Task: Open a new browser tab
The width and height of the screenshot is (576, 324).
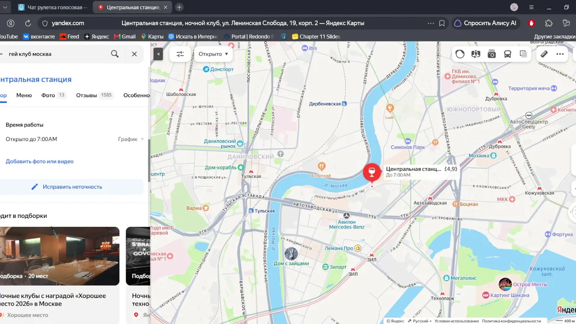Action: [179, 7]
